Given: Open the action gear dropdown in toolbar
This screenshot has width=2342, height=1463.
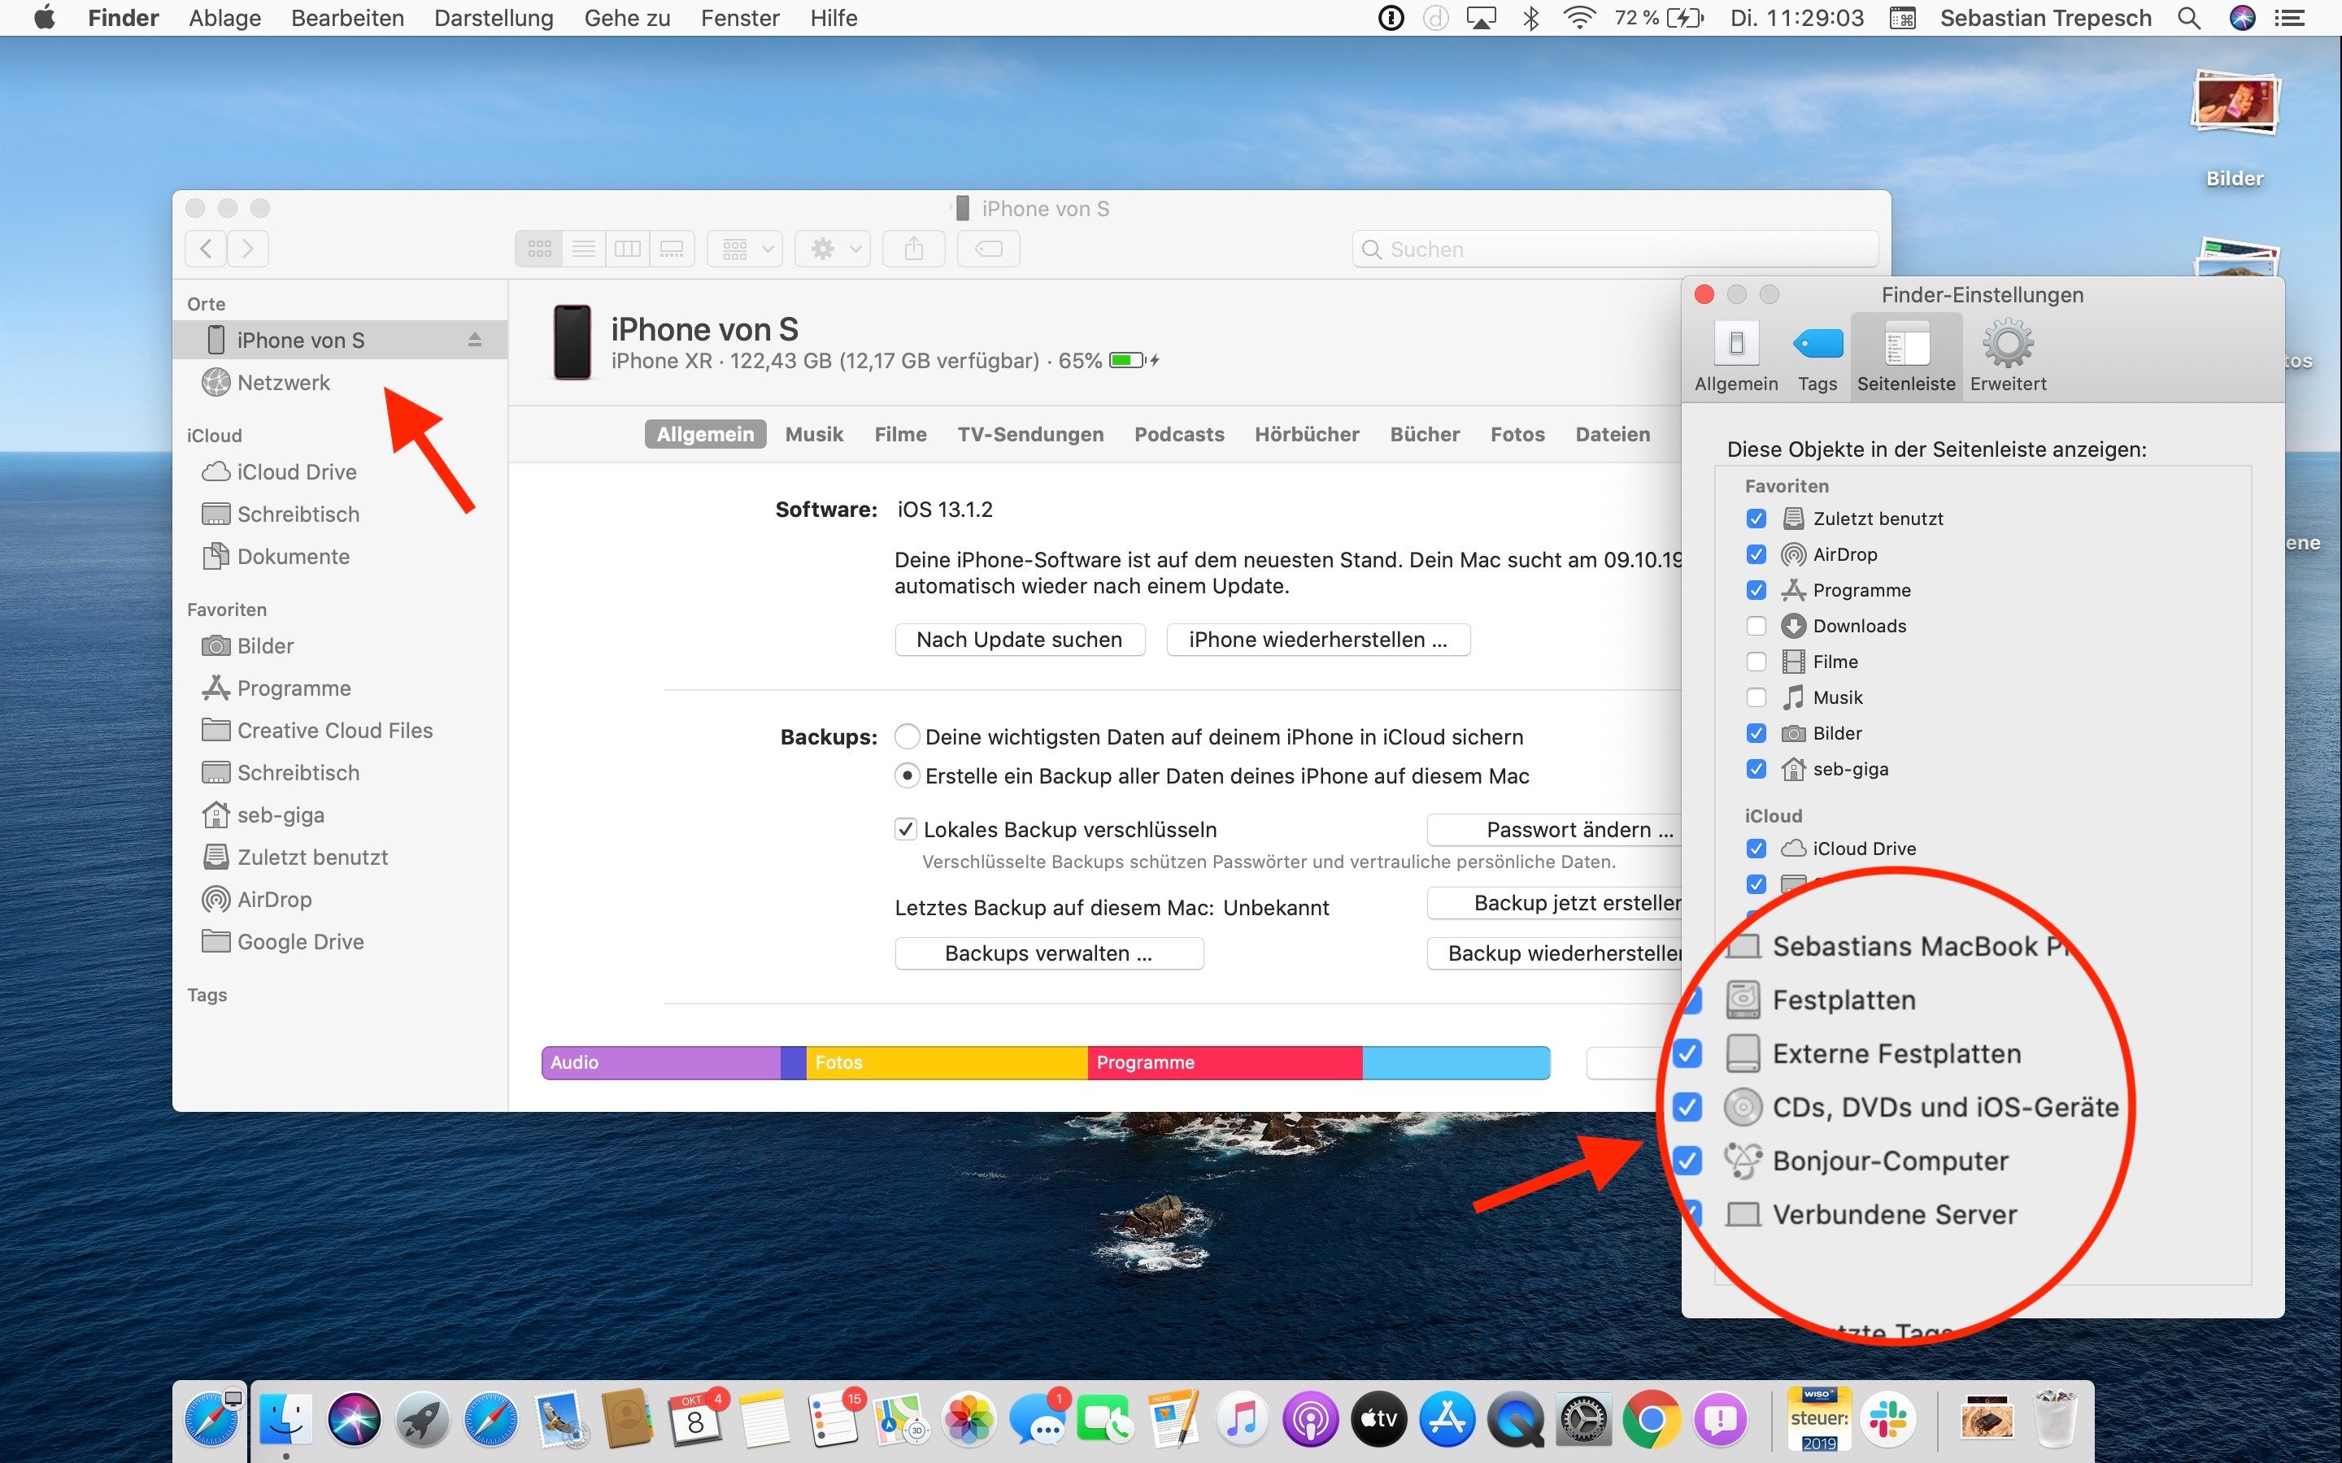Looking at the screenshot, I should [x=832, y=249].
